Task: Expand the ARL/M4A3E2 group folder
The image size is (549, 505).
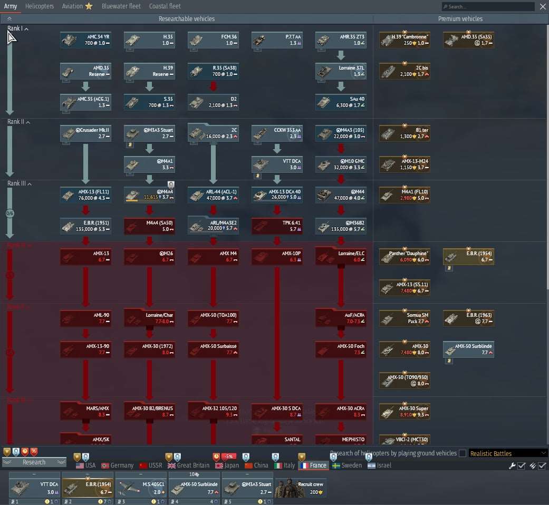Action: 213,225
